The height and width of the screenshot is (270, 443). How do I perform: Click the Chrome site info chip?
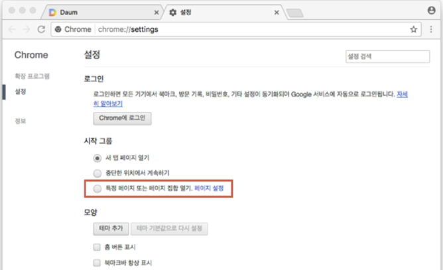coord(73,29)
